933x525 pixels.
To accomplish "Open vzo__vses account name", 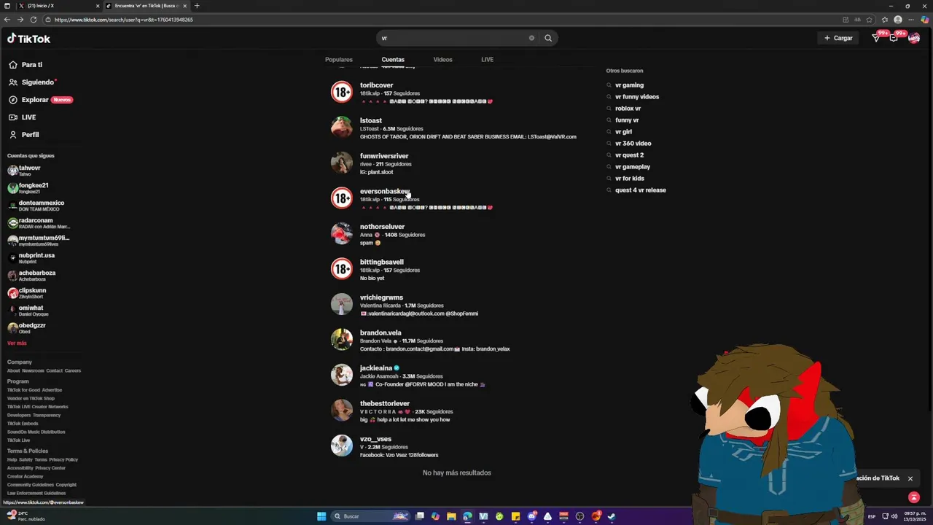I will pyautogui.click(x=375, y=439).
